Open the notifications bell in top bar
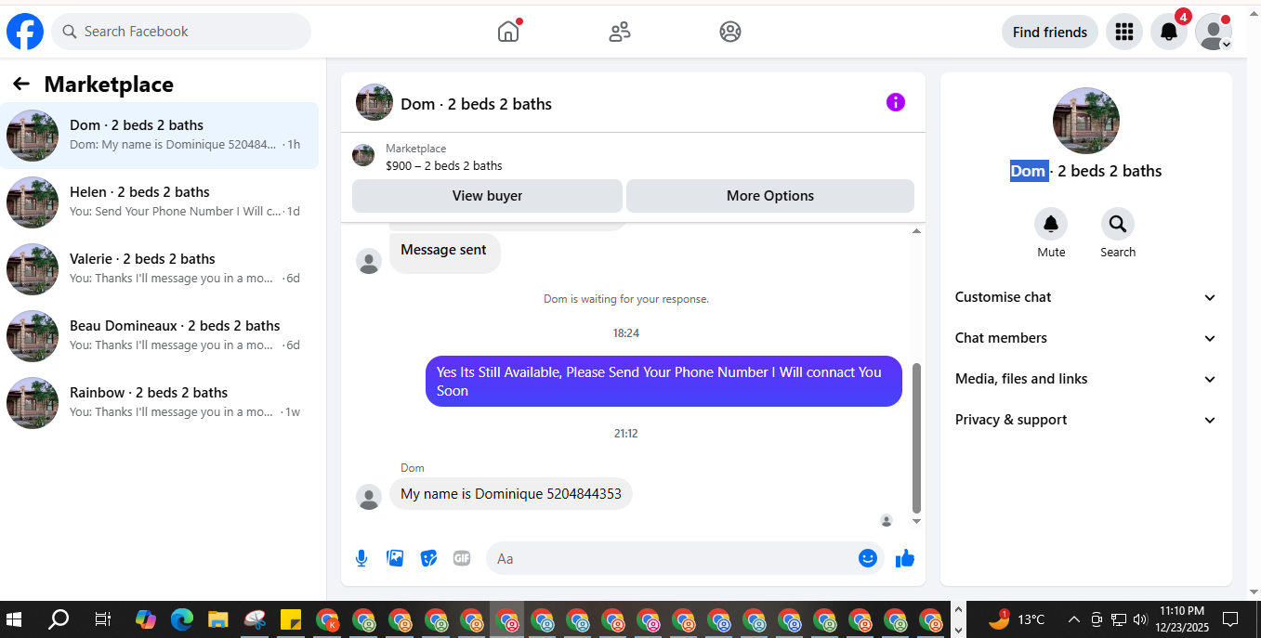Image resolution: width=1261 pixels, height=638 pixels. tap(1169, 32)
